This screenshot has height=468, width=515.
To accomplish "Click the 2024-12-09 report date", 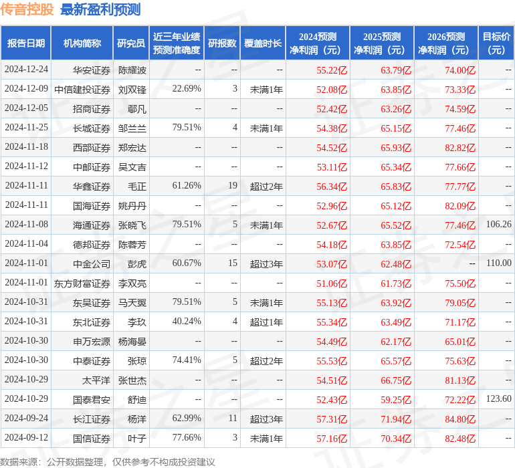I will 26,88.
